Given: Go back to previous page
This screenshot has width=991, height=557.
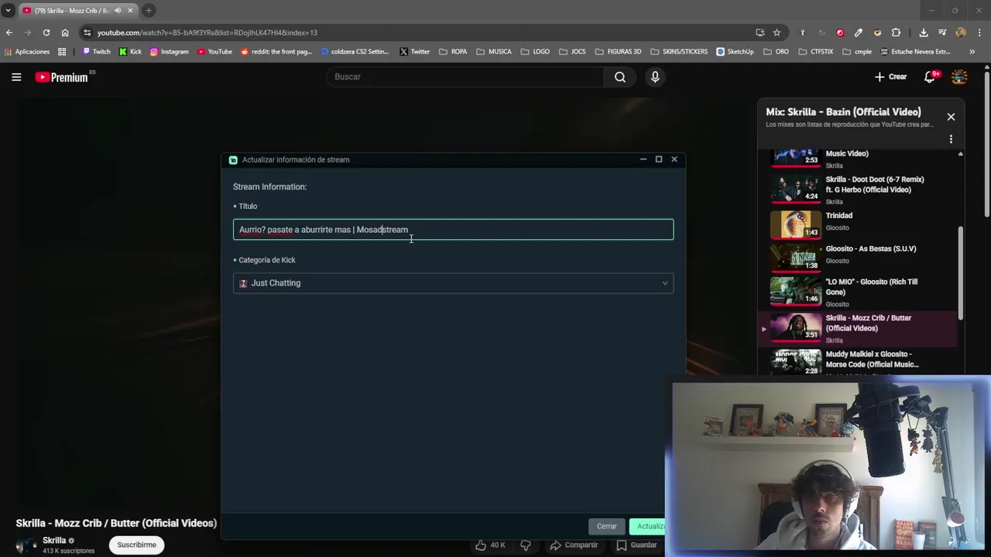Looking at the screenshot, I should click(x=9, y=32).
